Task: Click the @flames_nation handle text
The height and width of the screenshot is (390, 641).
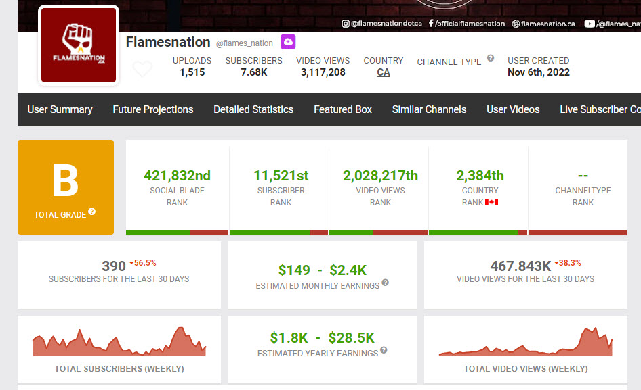Action: (x=245, y=43)
